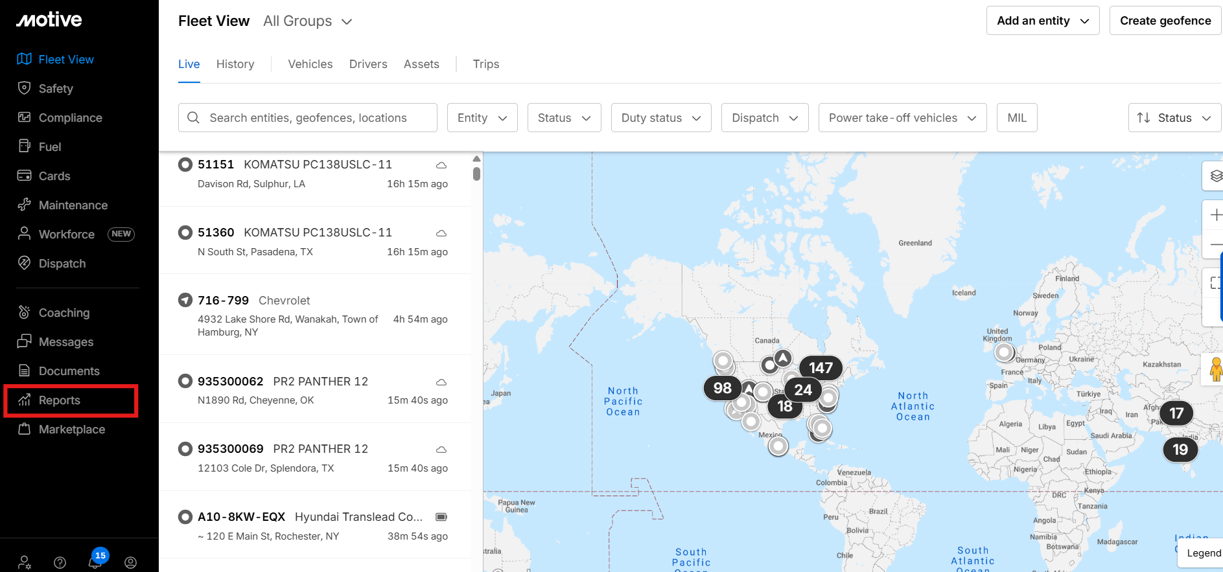This screenshot has width=1223, height=572.
Task: Click the entity list scrollbar thumb
Action: point(476,174)
